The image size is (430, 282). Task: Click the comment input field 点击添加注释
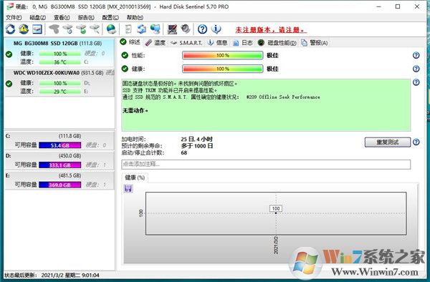click(x=266, y=165)
